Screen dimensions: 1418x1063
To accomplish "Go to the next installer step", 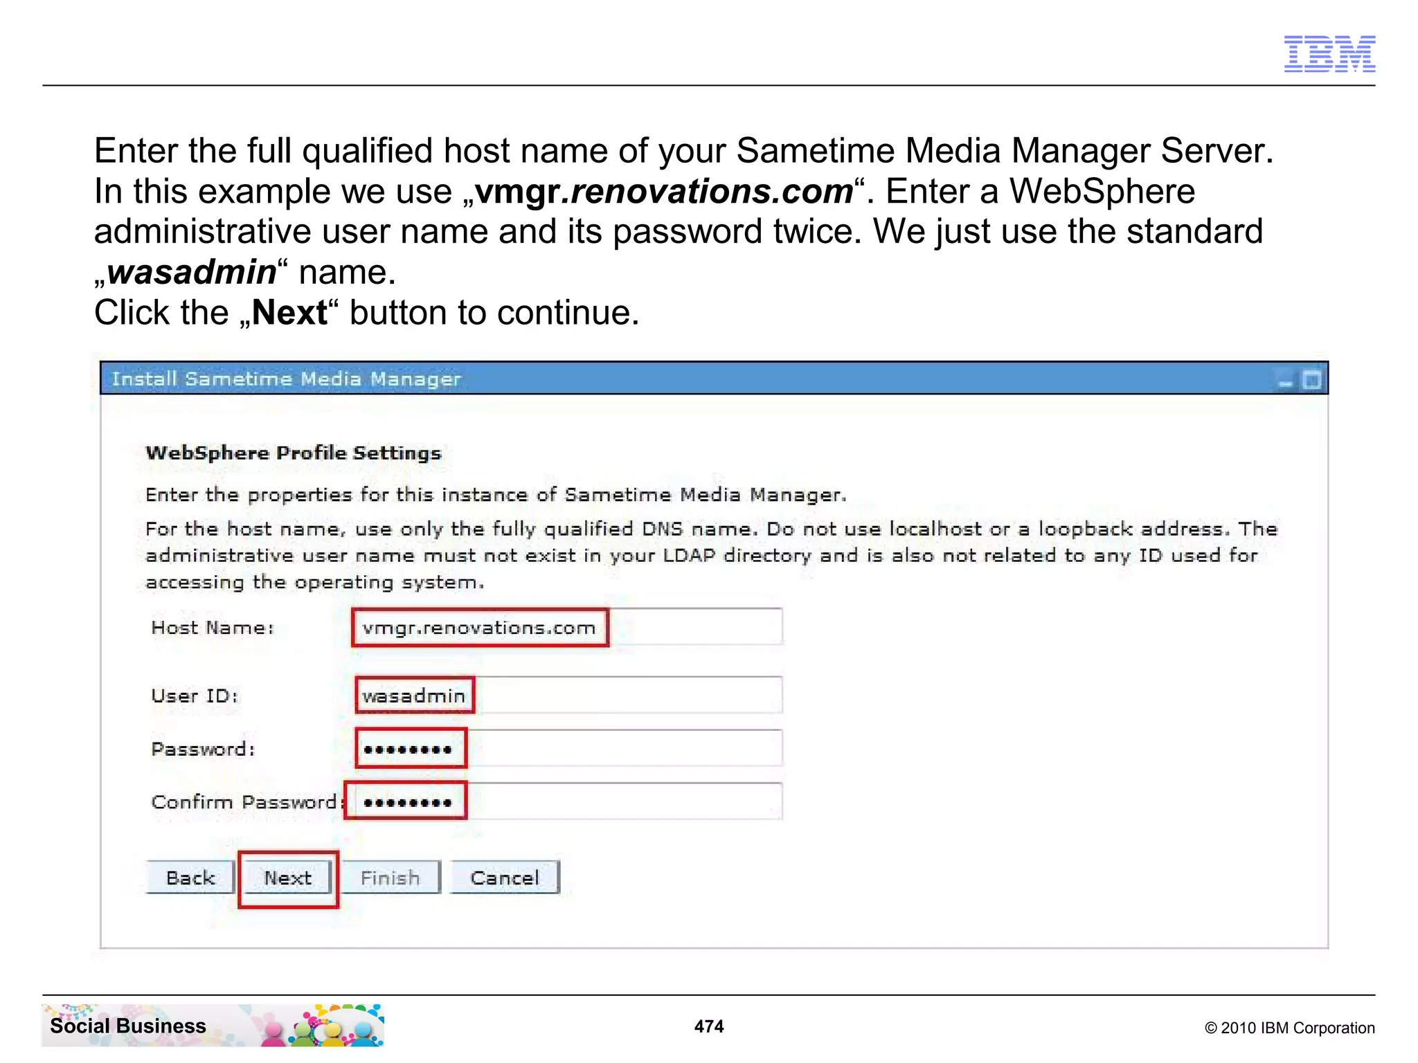I will [288, 878].
